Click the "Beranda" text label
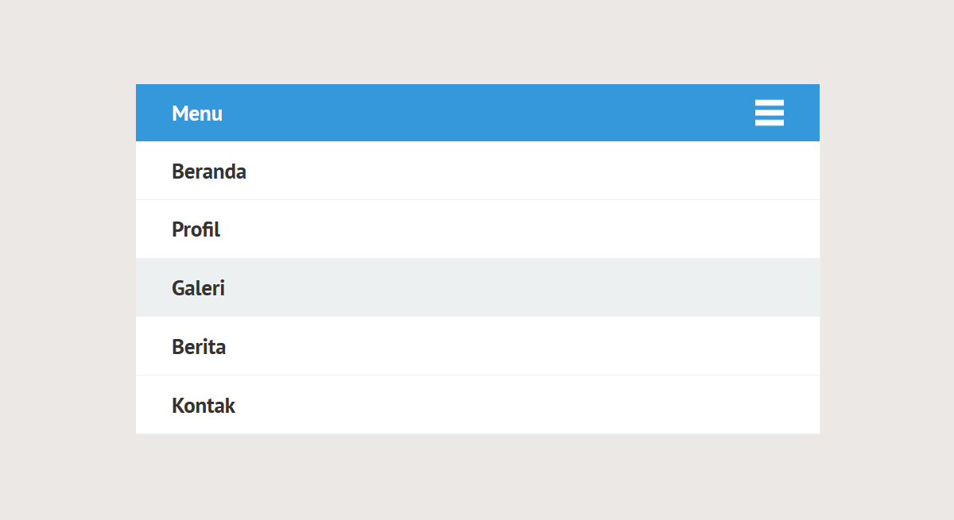Viewport: 954px width, 520px height. click(209, 171)
